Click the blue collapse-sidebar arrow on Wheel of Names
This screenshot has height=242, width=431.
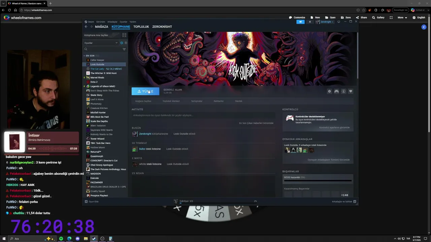coord(424,27)
